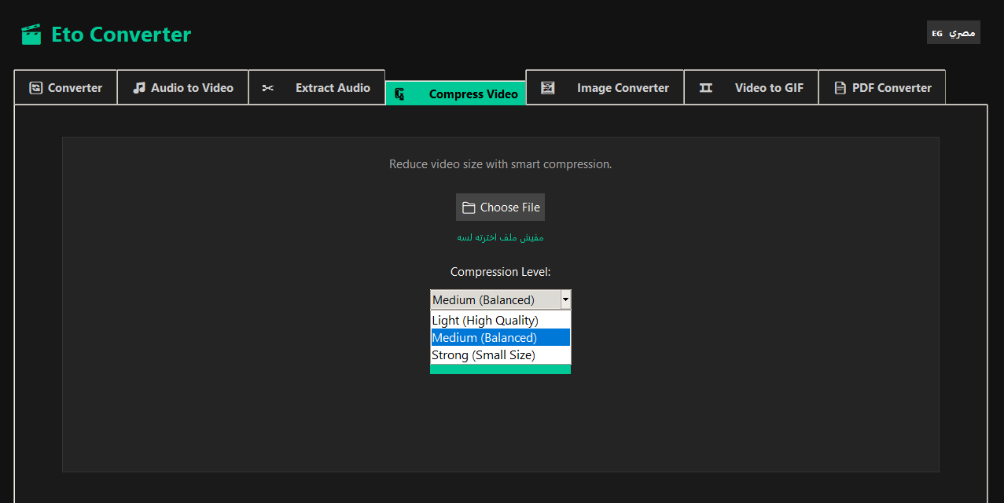Click the music note icon on Audio to Video

pos(139,88)
